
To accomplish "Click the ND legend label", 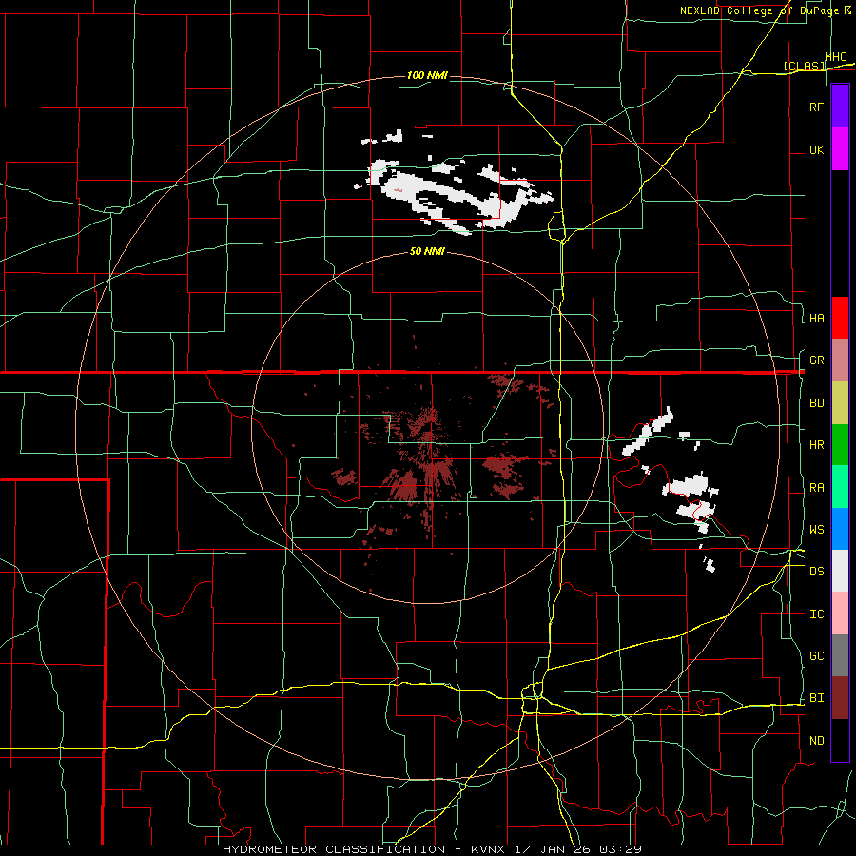I will [x=816, y=741].
